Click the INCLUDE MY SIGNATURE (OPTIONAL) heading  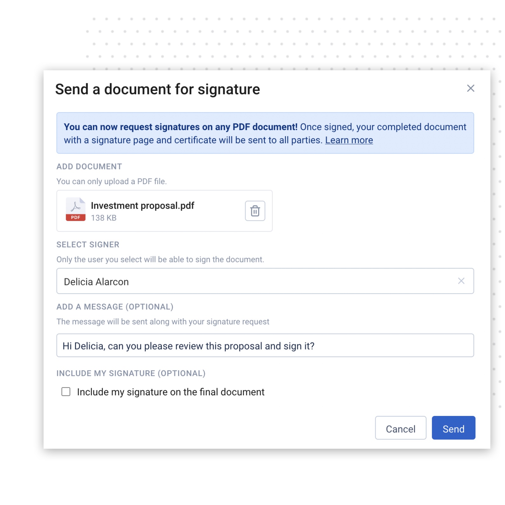coord(131,373)
